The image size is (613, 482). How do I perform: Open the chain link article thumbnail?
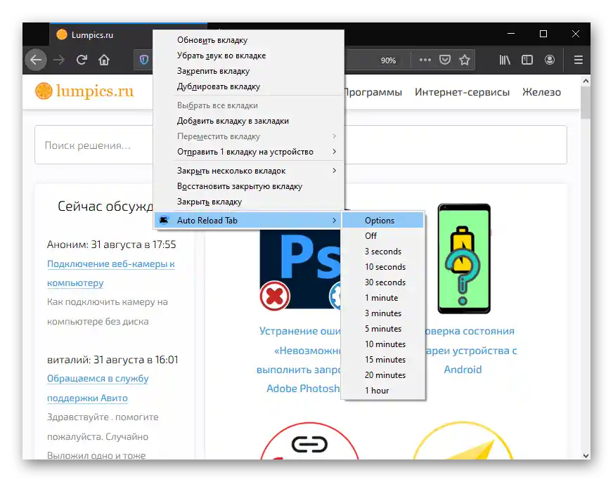click(x=309, y=441)
